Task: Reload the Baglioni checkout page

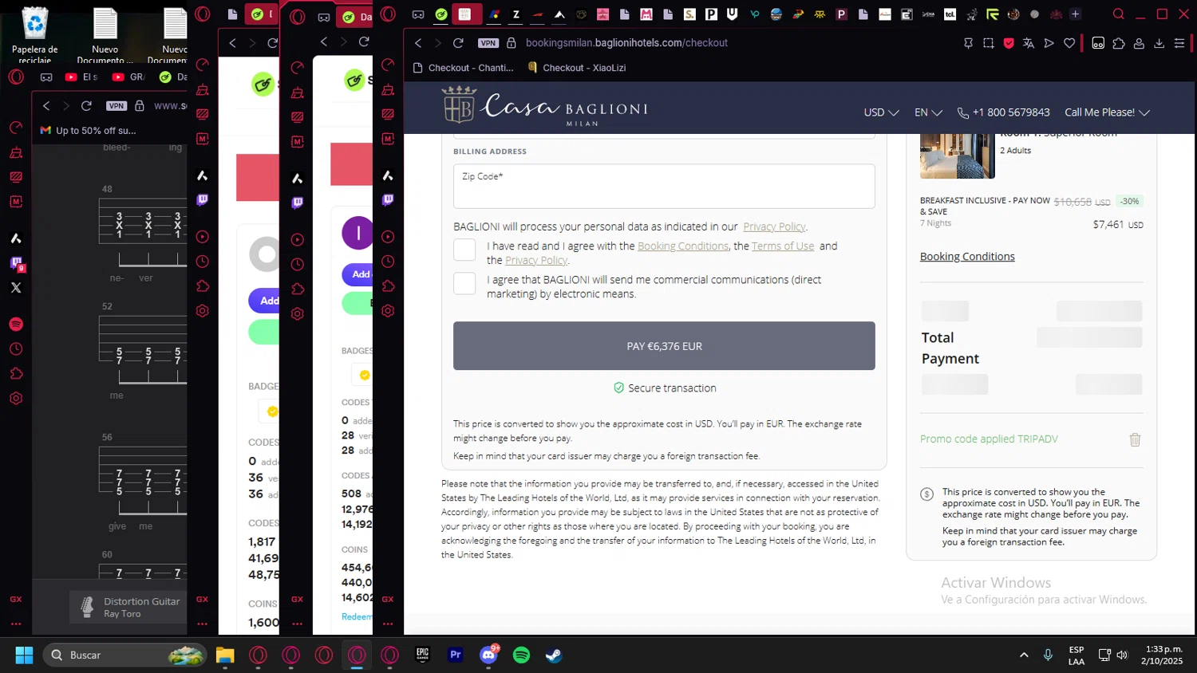Action: pos(458,43)
